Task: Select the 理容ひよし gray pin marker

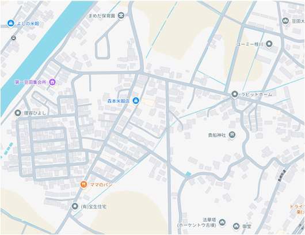Action: coord(18,113)
